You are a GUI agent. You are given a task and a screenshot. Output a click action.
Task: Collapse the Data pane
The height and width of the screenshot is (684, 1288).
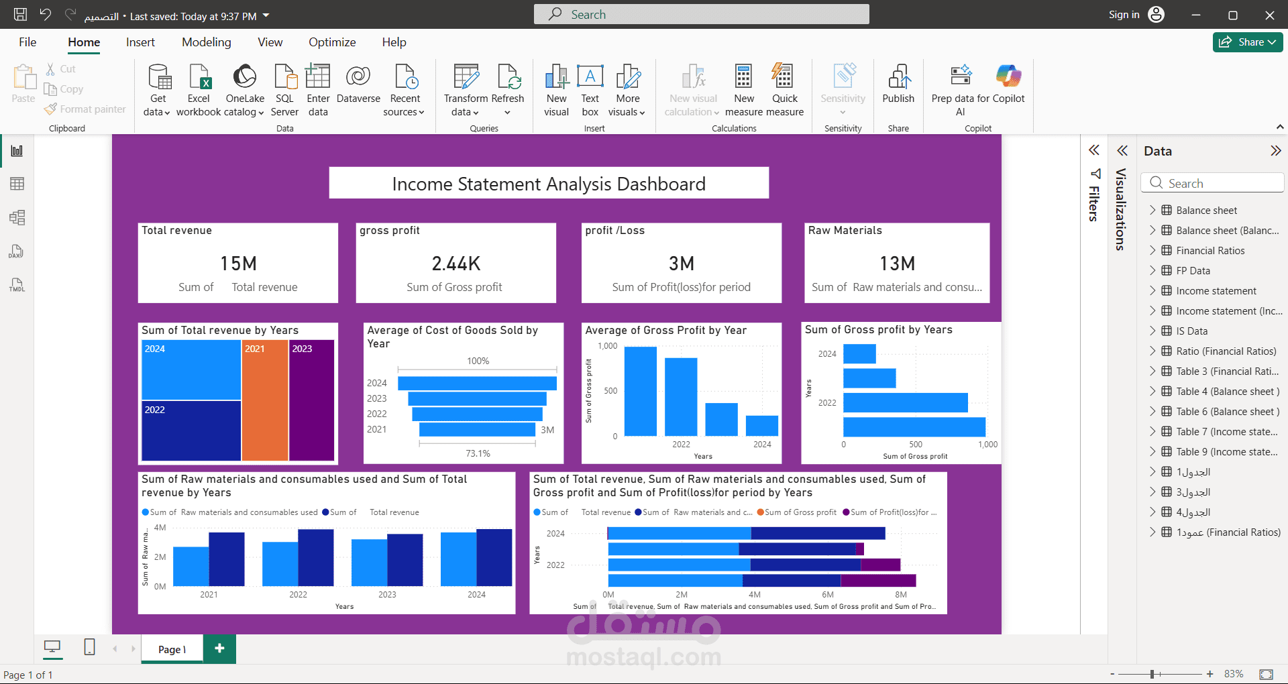click(x=1275, y=151)
